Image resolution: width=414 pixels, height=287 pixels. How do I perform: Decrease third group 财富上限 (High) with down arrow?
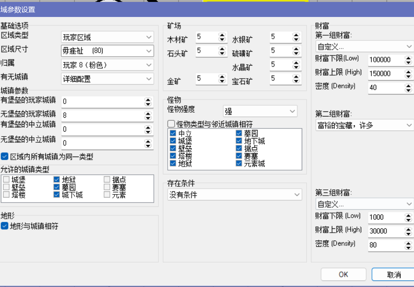tap(409, 233)
